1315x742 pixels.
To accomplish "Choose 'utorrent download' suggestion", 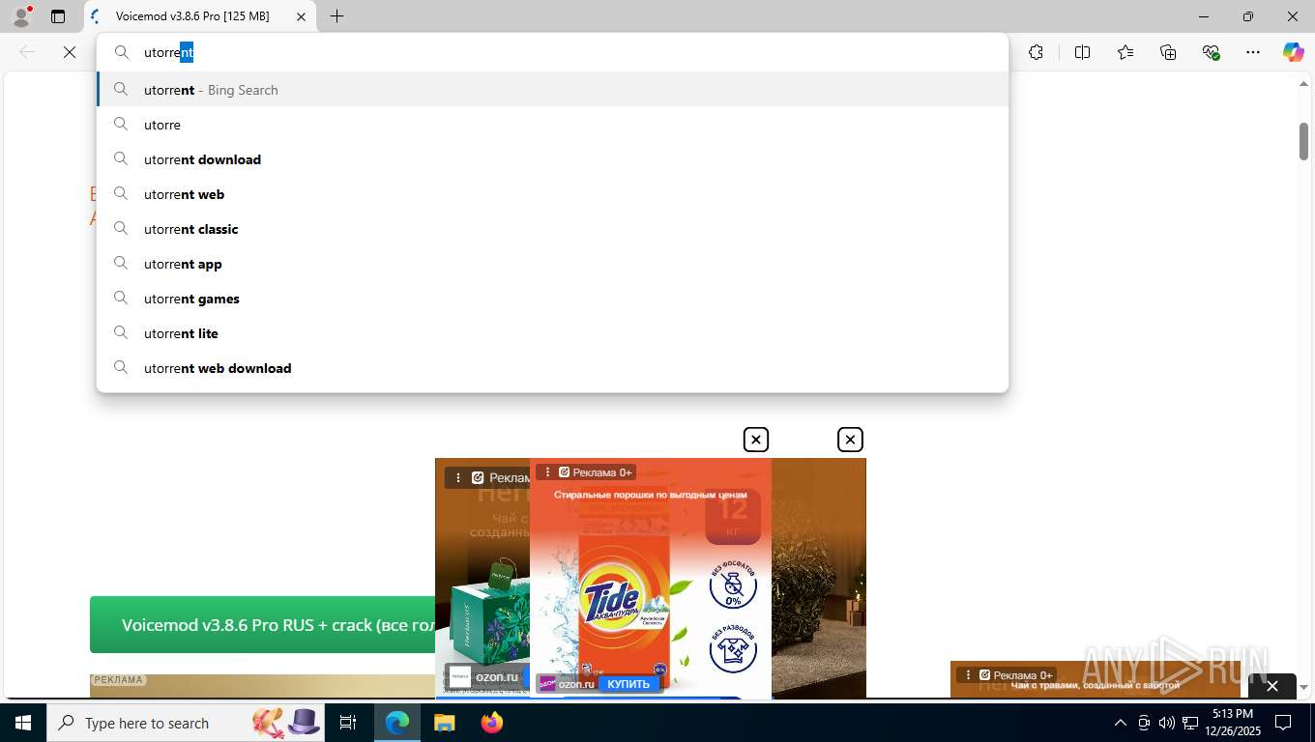I will point(552,159).
